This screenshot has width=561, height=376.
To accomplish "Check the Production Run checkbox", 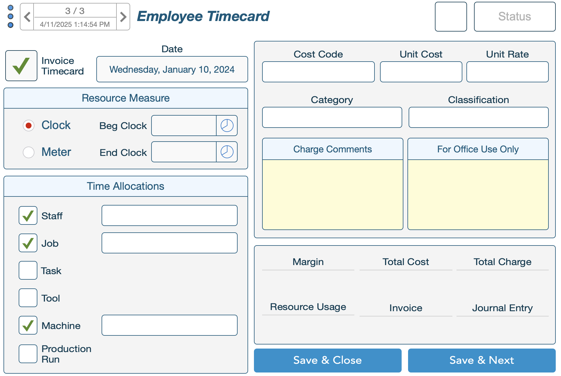I will click(x=28, y=354).
